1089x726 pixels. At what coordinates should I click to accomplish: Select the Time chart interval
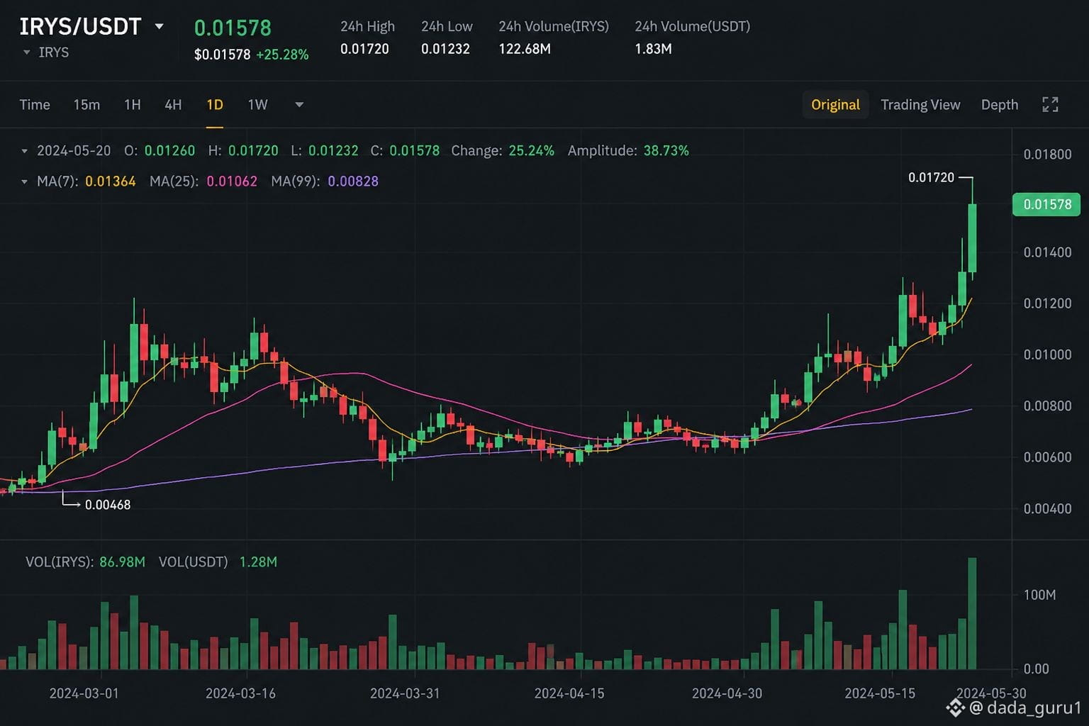pyautogui.click(x=35, y=105)
